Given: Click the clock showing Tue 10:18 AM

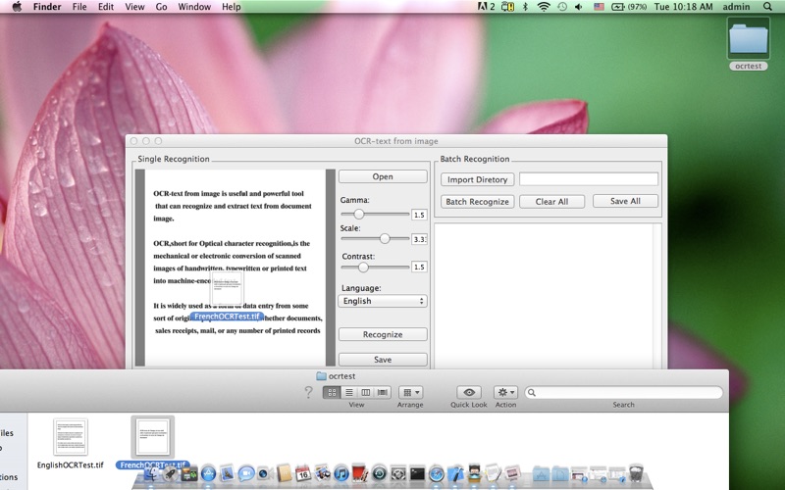Looking at the screenshot, I should coord(683,7).
